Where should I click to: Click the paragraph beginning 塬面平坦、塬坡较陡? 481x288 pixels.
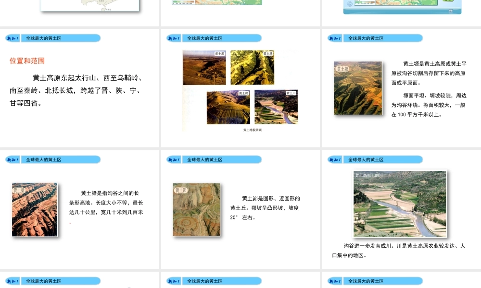[x=429, y=105]
